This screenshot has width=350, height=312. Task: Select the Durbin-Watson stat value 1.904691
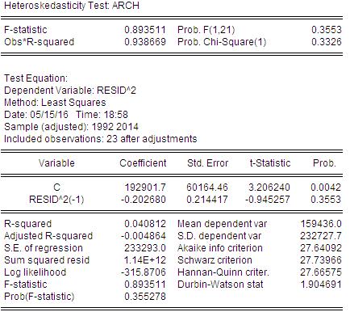(x=321, y=285)
